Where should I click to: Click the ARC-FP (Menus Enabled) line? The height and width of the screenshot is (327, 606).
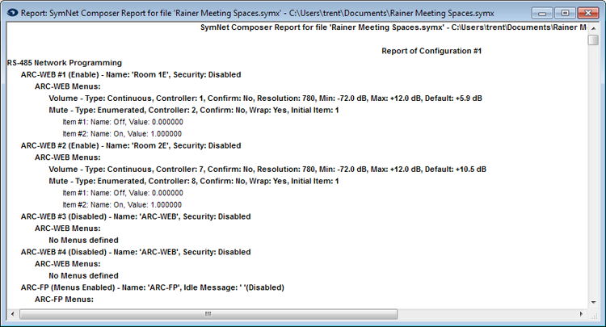[x=152, y=287]
